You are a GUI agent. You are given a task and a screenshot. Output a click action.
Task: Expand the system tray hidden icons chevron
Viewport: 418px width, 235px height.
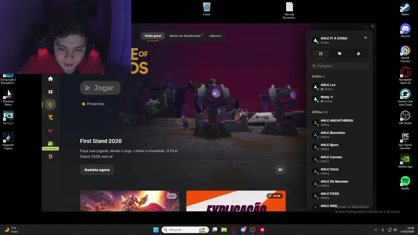[x=376, y=230]
